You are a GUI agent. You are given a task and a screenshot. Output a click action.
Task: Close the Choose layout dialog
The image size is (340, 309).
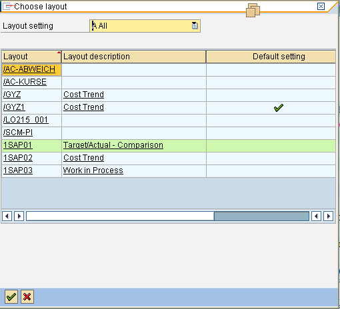(321, 7)
